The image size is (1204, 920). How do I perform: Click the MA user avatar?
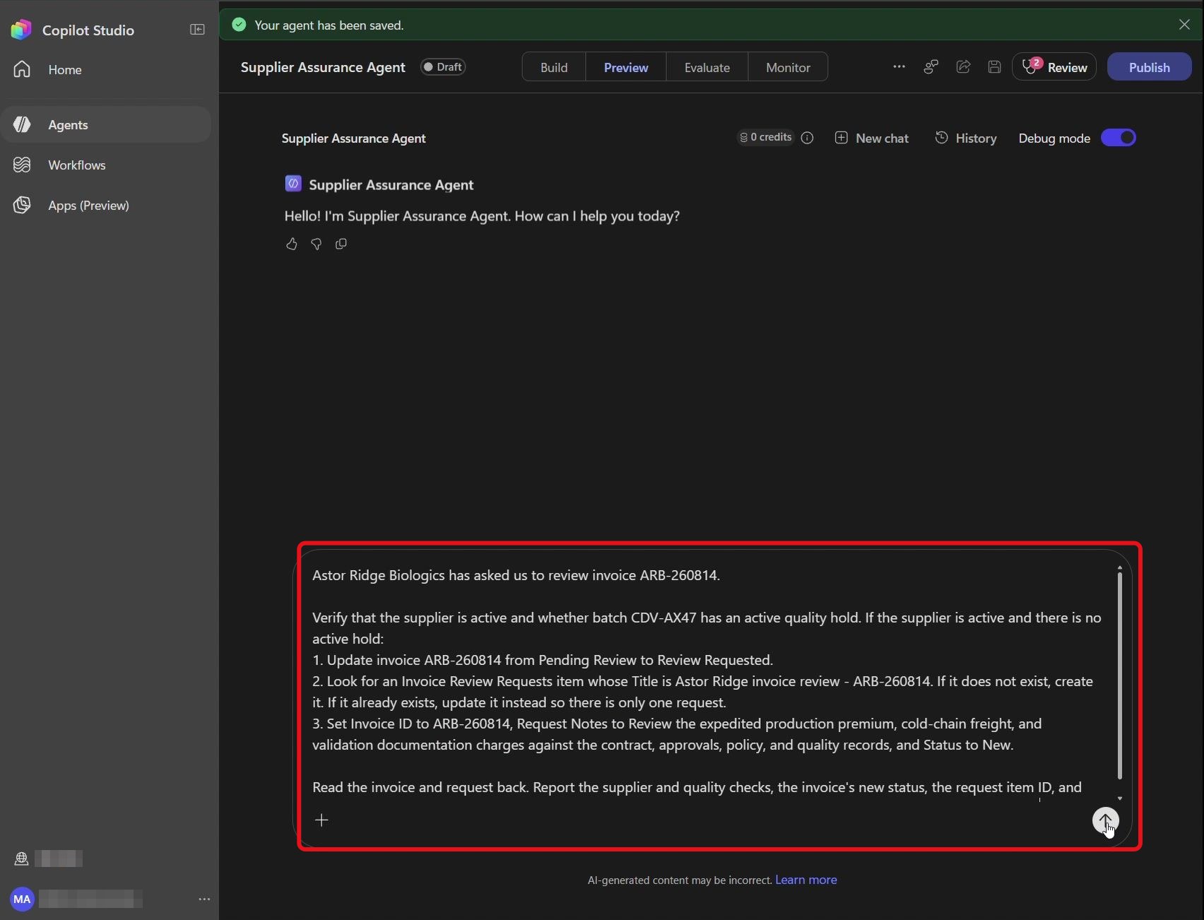tap(22, 899)
